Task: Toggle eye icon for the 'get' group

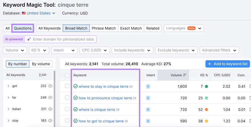Action: pos(51,86)
